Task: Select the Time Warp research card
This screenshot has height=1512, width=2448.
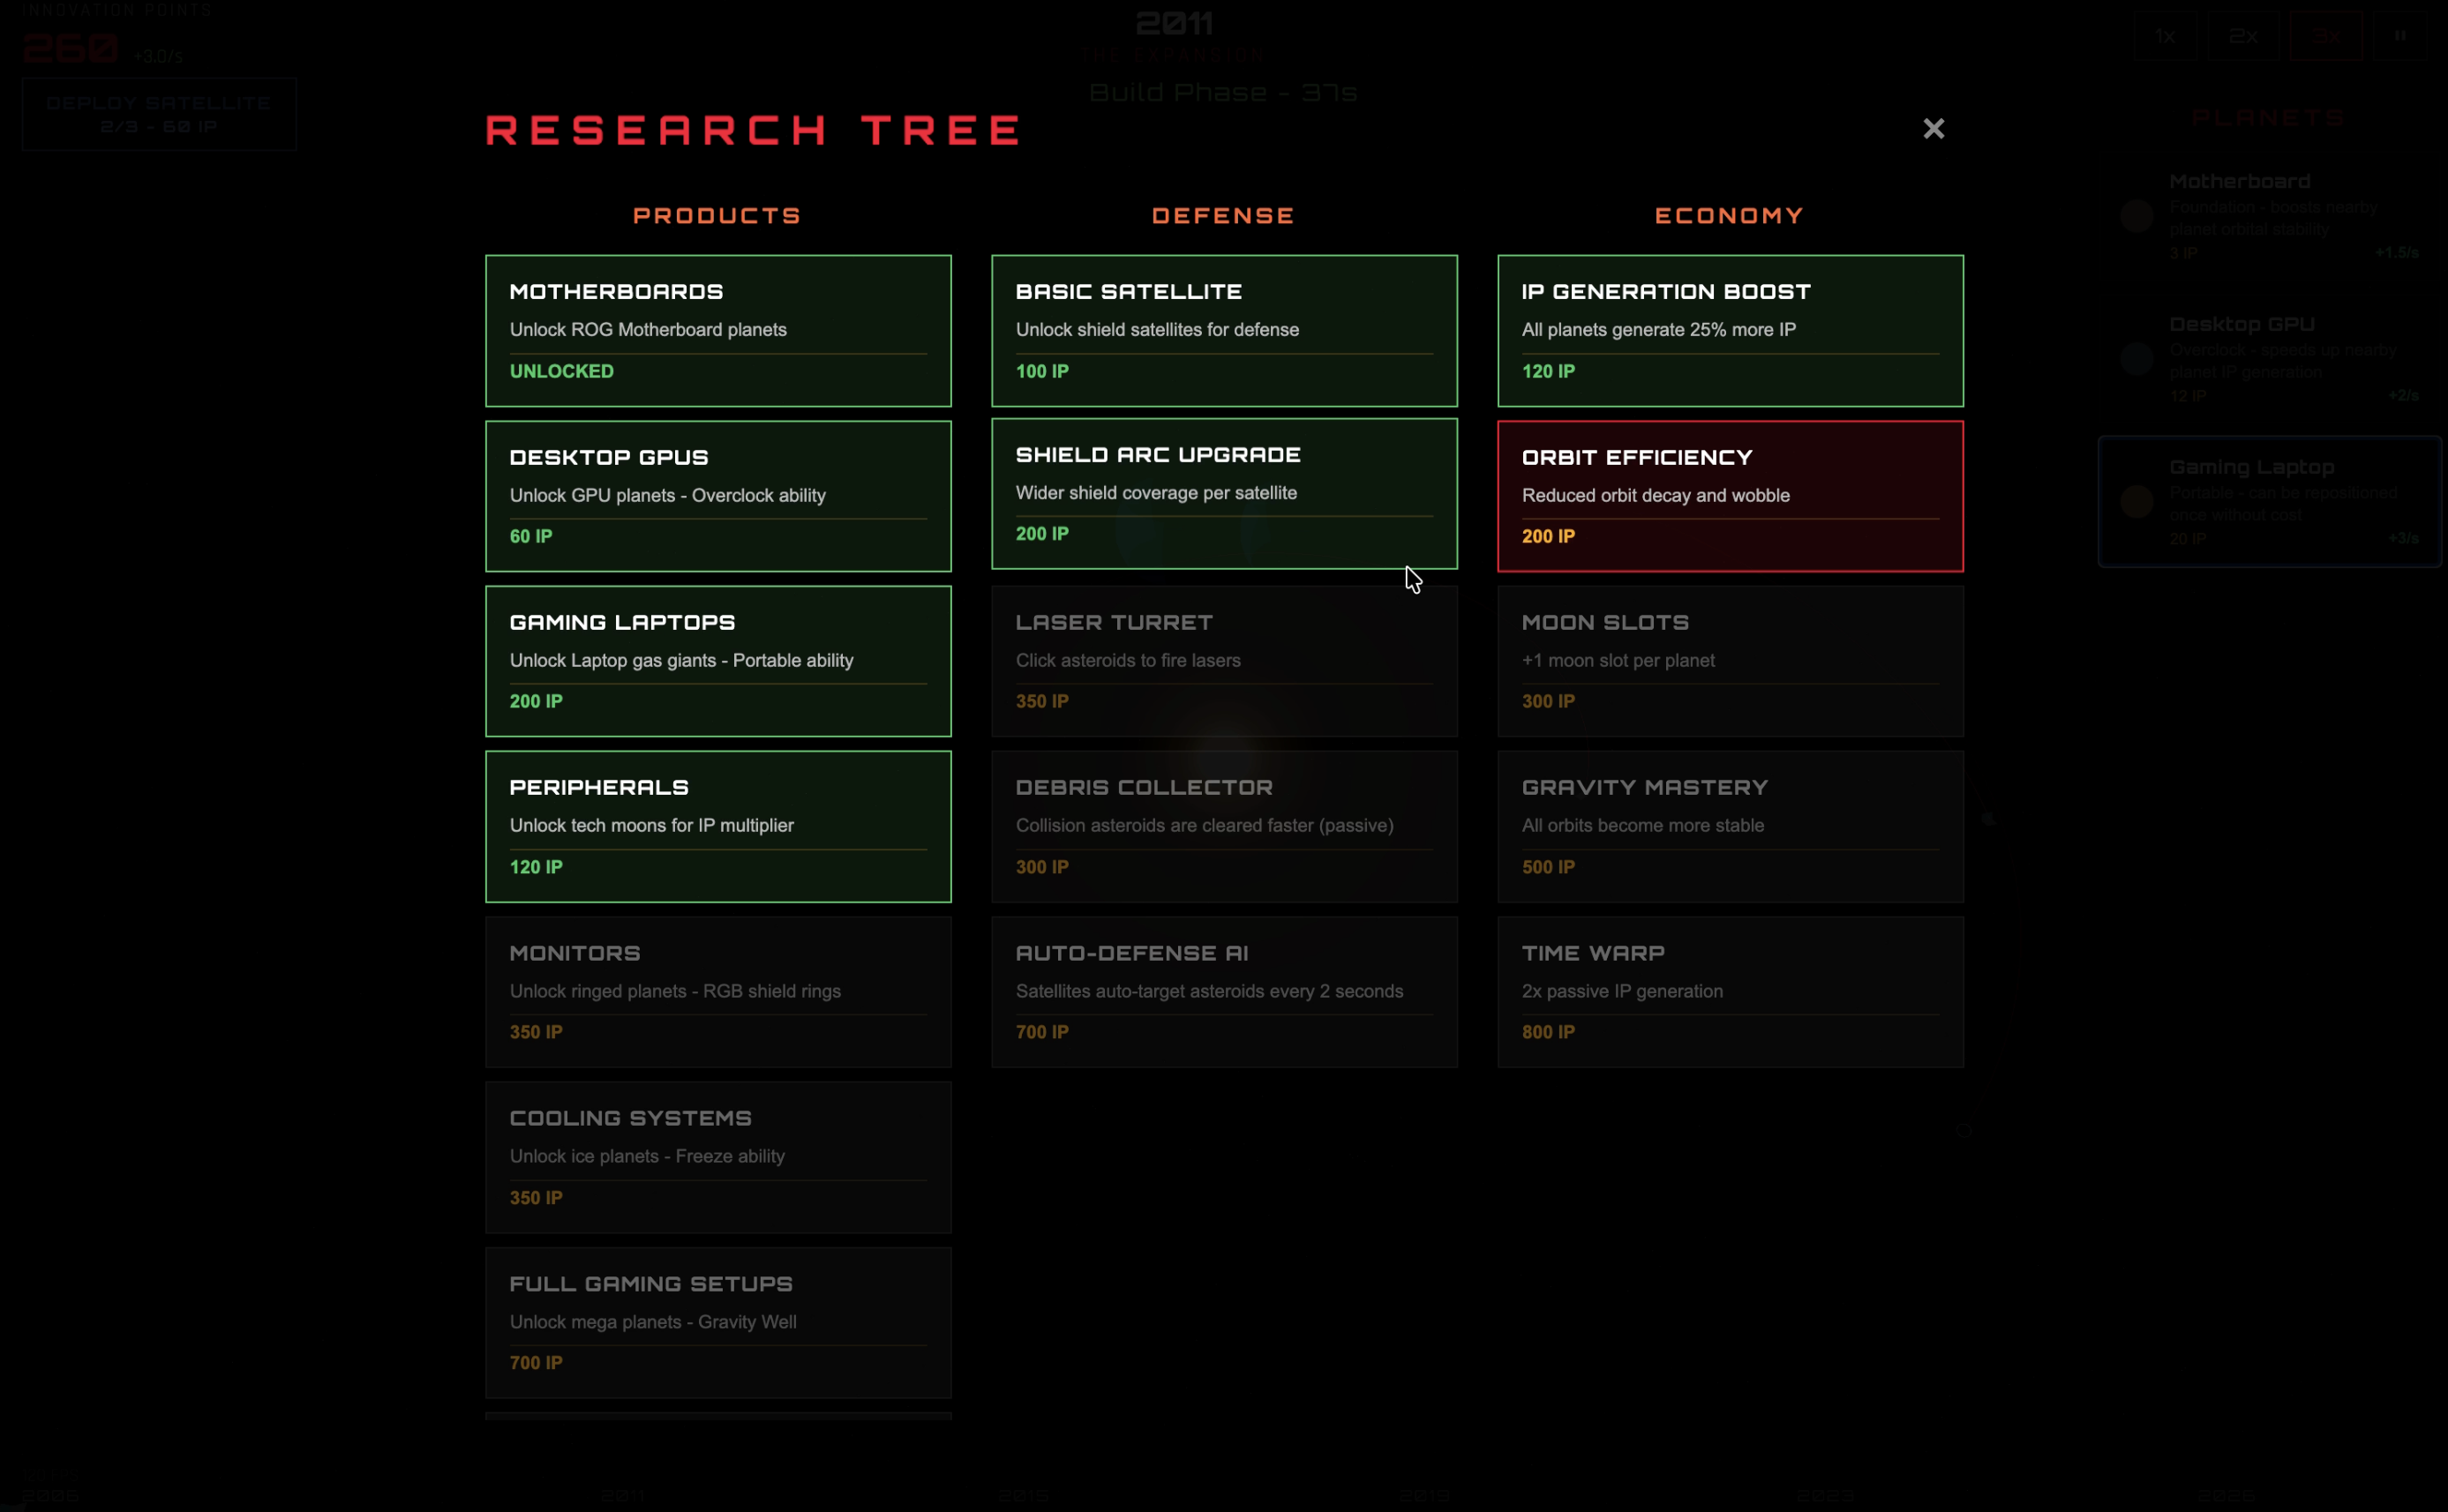Action: coord(1730,991)
